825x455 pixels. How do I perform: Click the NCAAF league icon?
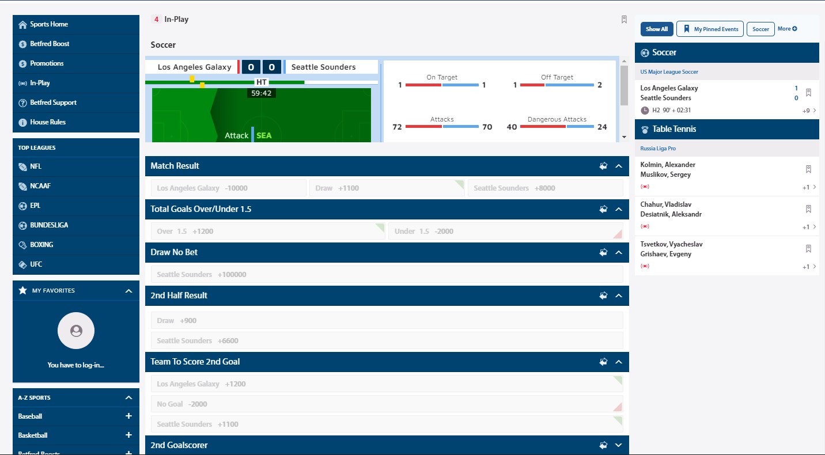tap(22, 186)
